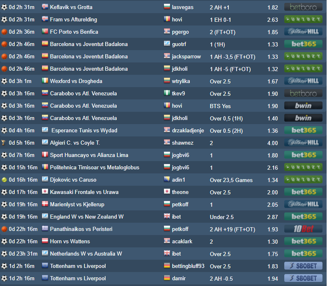Click the basketball icon in the FC Porto vs Benfica row

click(x=4, y=32)
